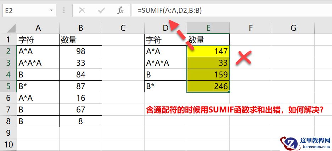Select row 4 header
The width and height of the screenshot is (332, 151).
(x=9, y=74)
